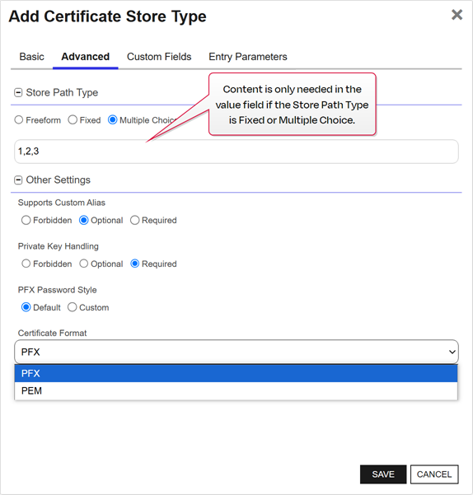
Task: Choose Default PFX Password Style
Action: [x=26, y=307]
